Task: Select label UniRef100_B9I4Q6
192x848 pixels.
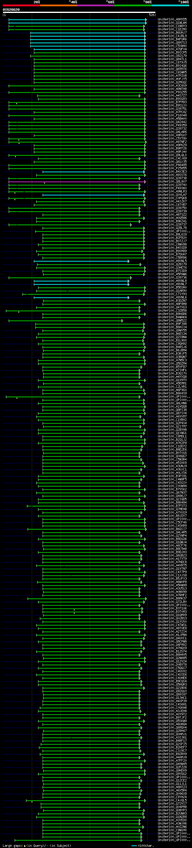Action: click(x=172, y=66)
